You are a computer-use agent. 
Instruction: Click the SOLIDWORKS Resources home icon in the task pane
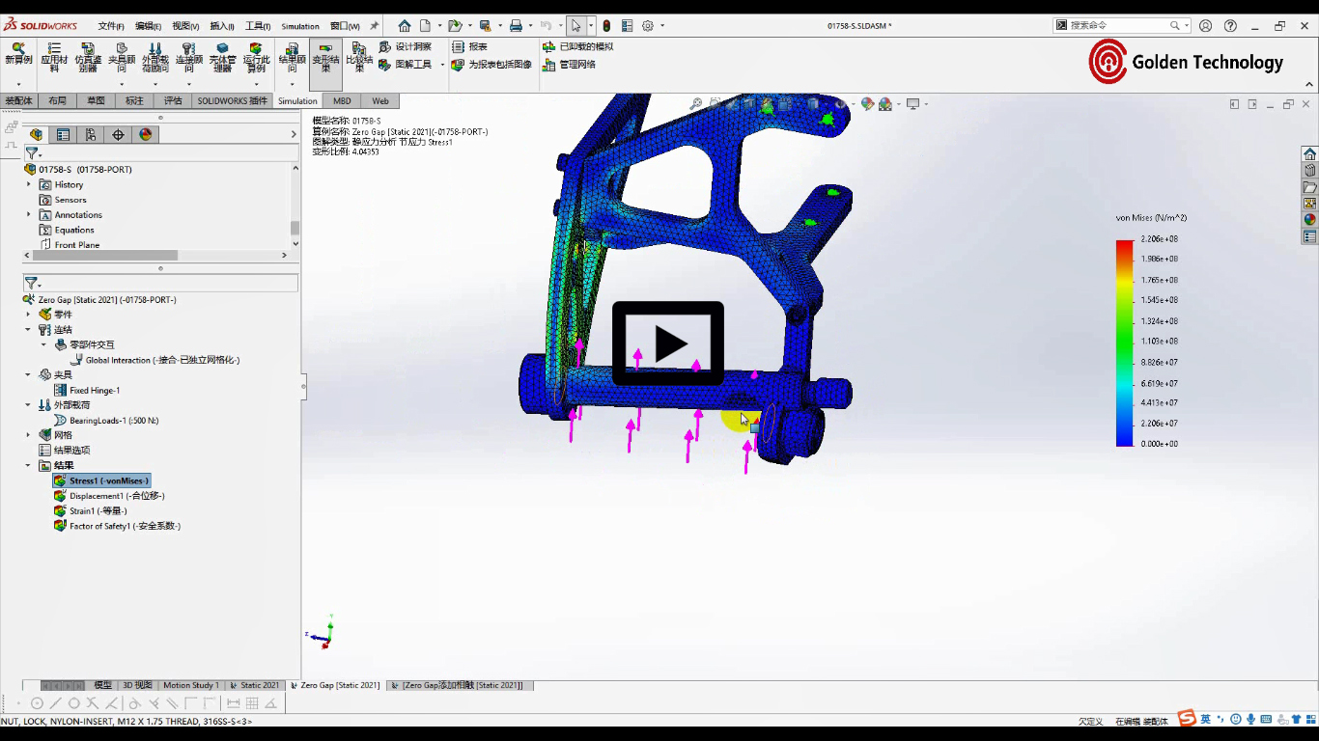coord(1309,154)
